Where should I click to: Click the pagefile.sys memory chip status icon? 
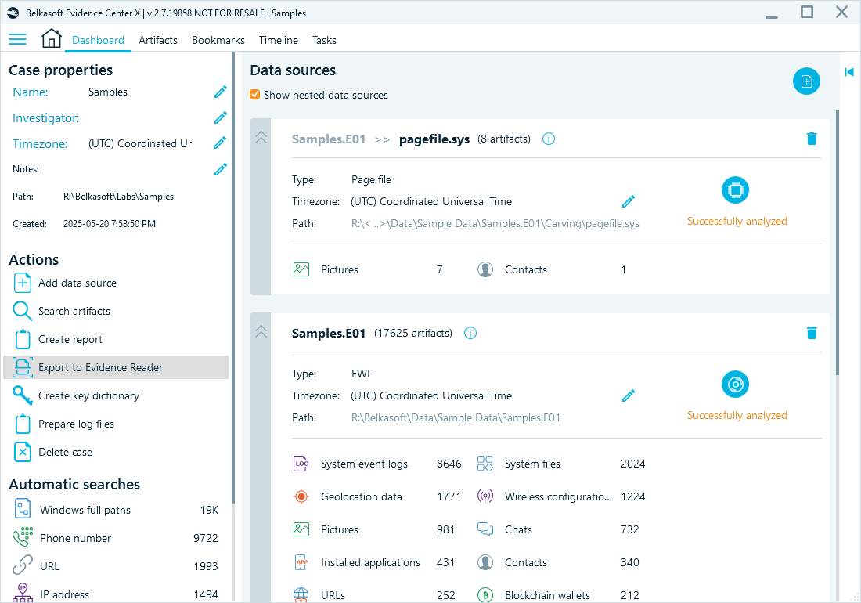(735, 190)
